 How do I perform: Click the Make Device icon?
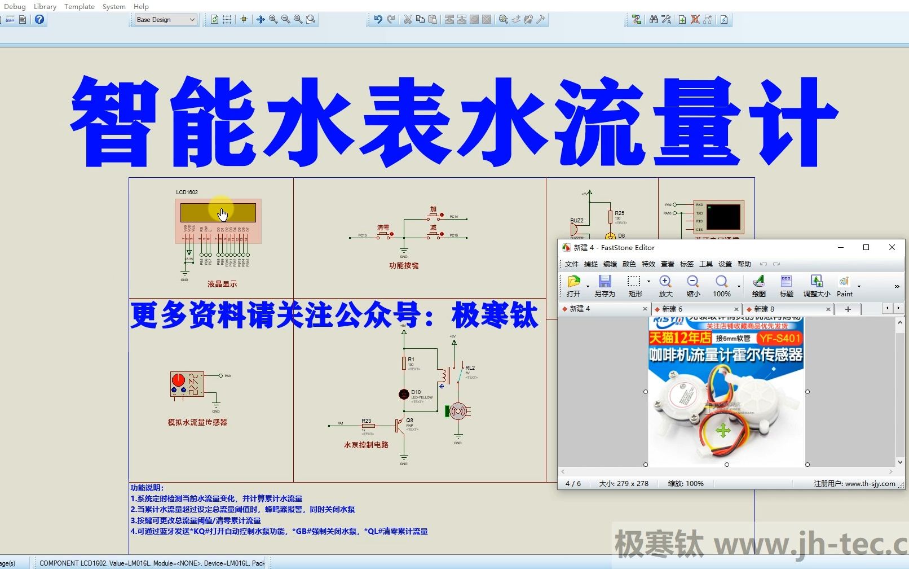[516, 19]
